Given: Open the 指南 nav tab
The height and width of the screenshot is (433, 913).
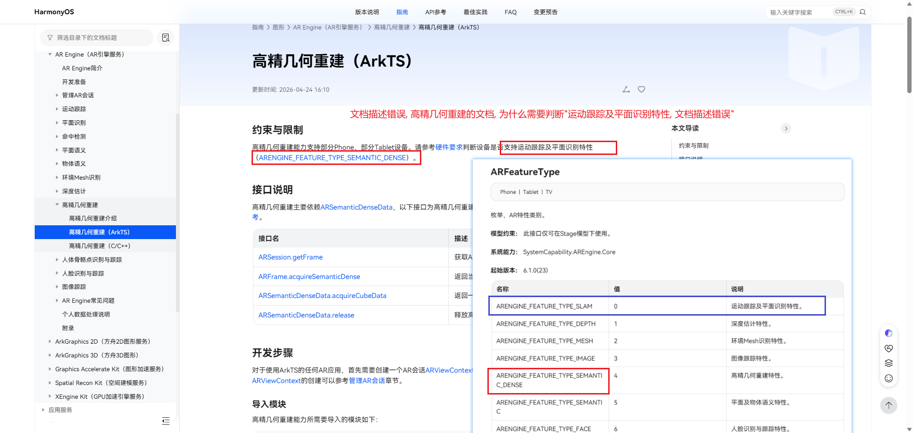Looking at the screenshot, I should (402, 12).
